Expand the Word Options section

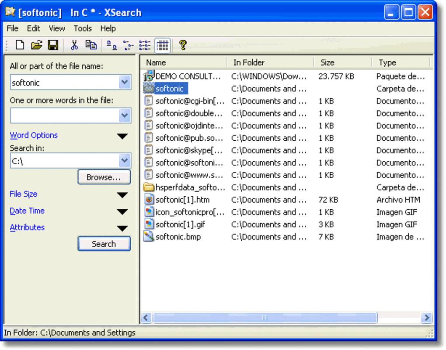click(122, 135)
